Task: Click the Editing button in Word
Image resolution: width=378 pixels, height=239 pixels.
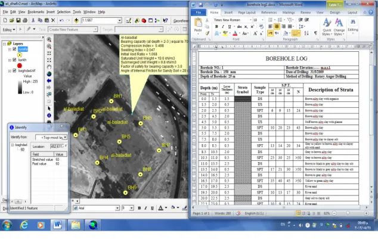Action: tap(353, 25)
